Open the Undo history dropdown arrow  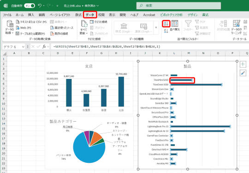point(44,6)
